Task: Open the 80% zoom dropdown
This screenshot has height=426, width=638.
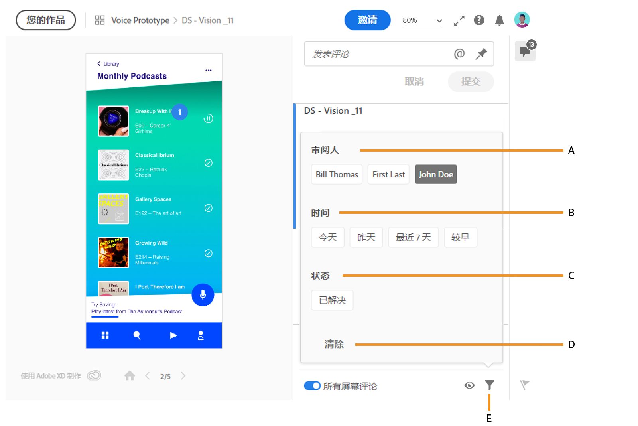Action: [422, 20]
